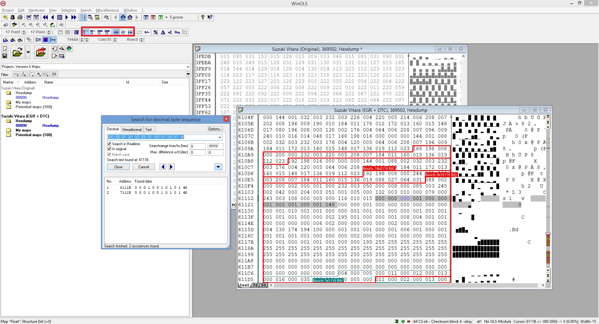Click the first binoculars search icon
Viewport: 599px width, 324px height.
(x=123, y=17)
